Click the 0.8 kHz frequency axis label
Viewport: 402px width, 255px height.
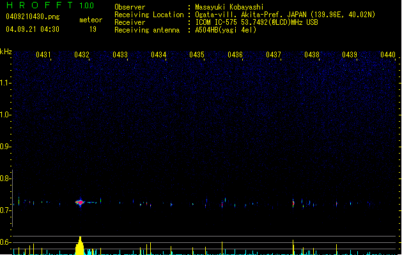(5, 178)
